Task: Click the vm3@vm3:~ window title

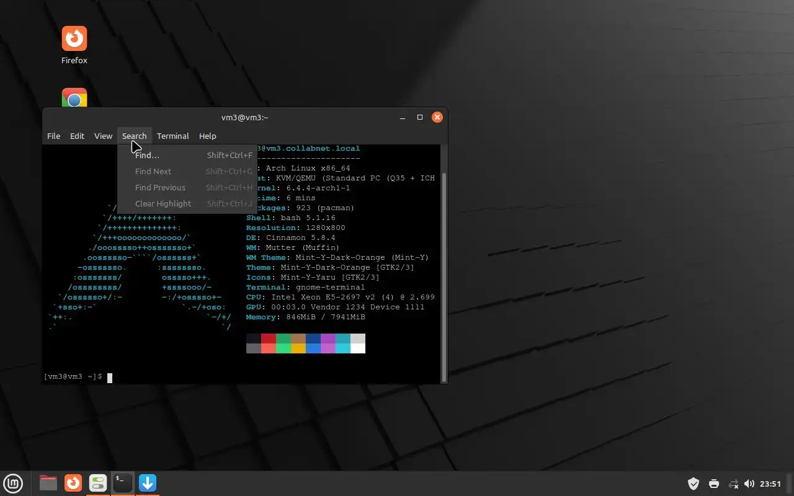Action: click(x=245, y=118)
